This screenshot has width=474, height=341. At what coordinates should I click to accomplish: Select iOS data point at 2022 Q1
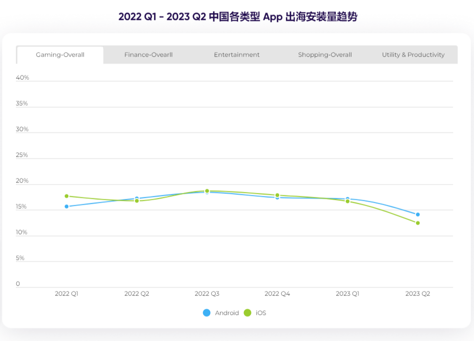tap(66, 196)
